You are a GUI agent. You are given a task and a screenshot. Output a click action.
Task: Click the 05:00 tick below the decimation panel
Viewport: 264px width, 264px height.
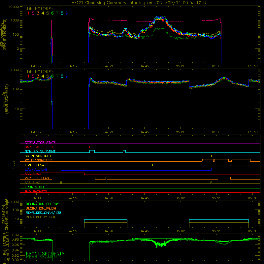180,231
